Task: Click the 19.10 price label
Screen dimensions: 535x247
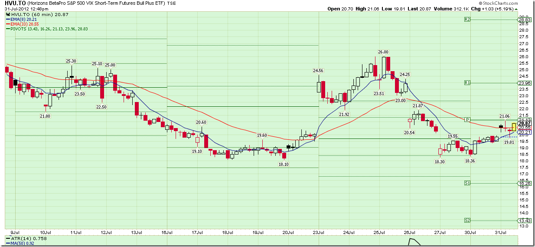Action: click(197, 151)
